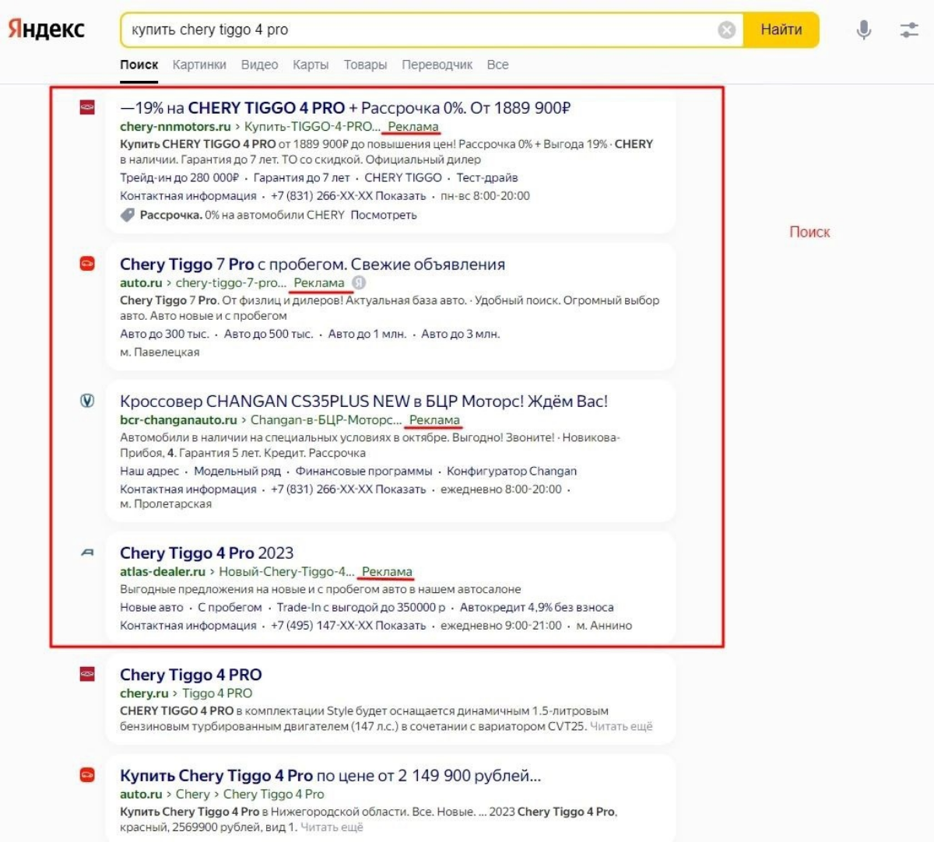The image size is (934, 842).
Task: Open 'Авто до 3 млн.' sitelink
Action: click(x=461, y=334)
